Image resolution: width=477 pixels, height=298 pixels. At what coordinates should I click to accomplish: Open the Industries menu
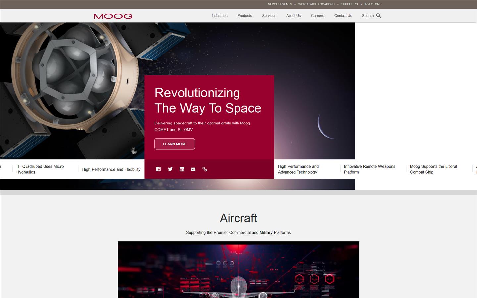219,16
